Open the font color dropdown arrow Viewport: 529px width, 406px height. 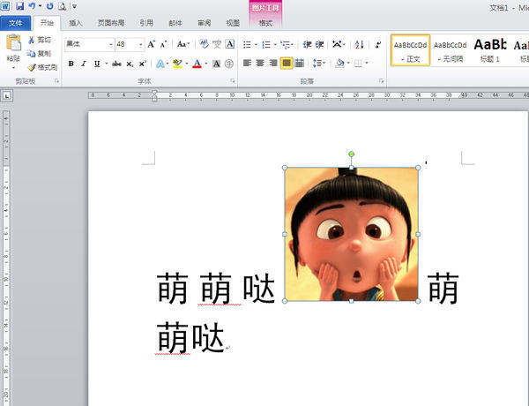pyautogui.click(x=205, y=64)
